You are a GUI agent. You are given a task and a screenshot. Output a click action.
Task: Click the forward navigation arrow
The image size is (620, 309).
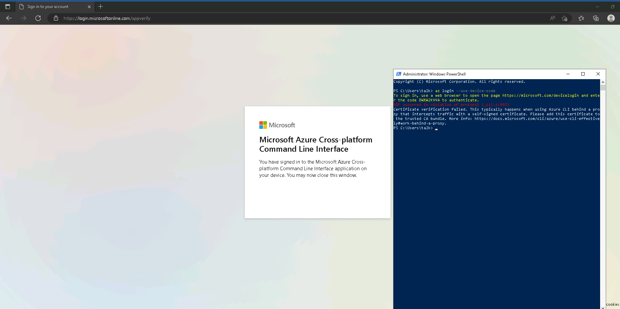click(23, 18)
